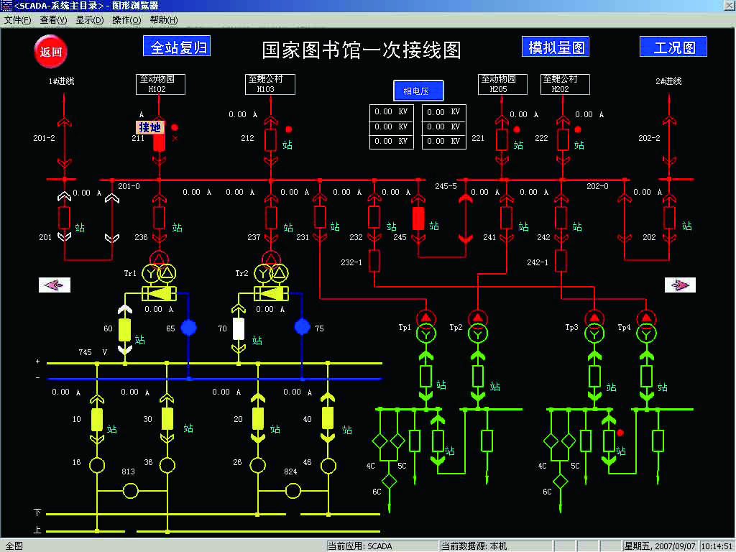Select breaker 231 symbol
The width and height of the screenshot is (736, 552).
[320, 217]
